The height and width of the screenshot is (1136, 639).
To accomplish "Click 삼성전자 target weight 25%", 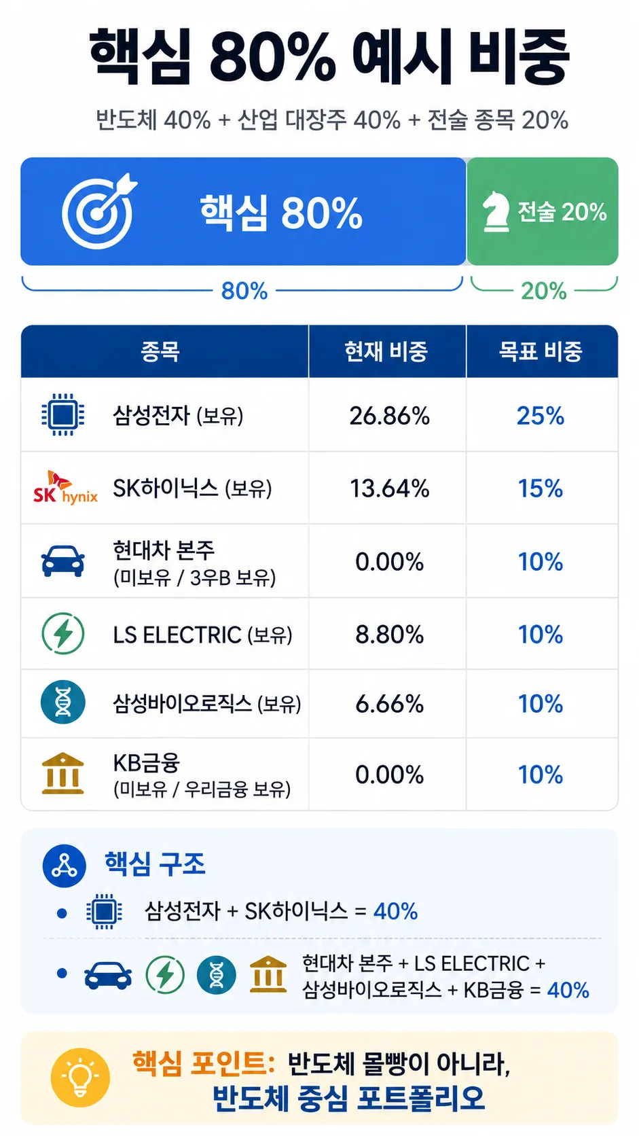I will pos(541,415).
